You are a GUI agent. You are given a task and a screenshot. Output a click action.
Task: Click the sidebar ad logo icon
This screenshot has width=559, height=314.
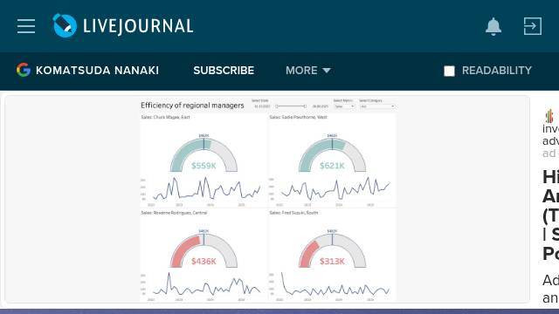(x=549, y=116)
